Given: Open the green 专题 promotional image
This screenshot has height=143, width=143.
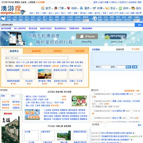Looking at the screenshot, I should pyautogui.click(x=79, y=101).
